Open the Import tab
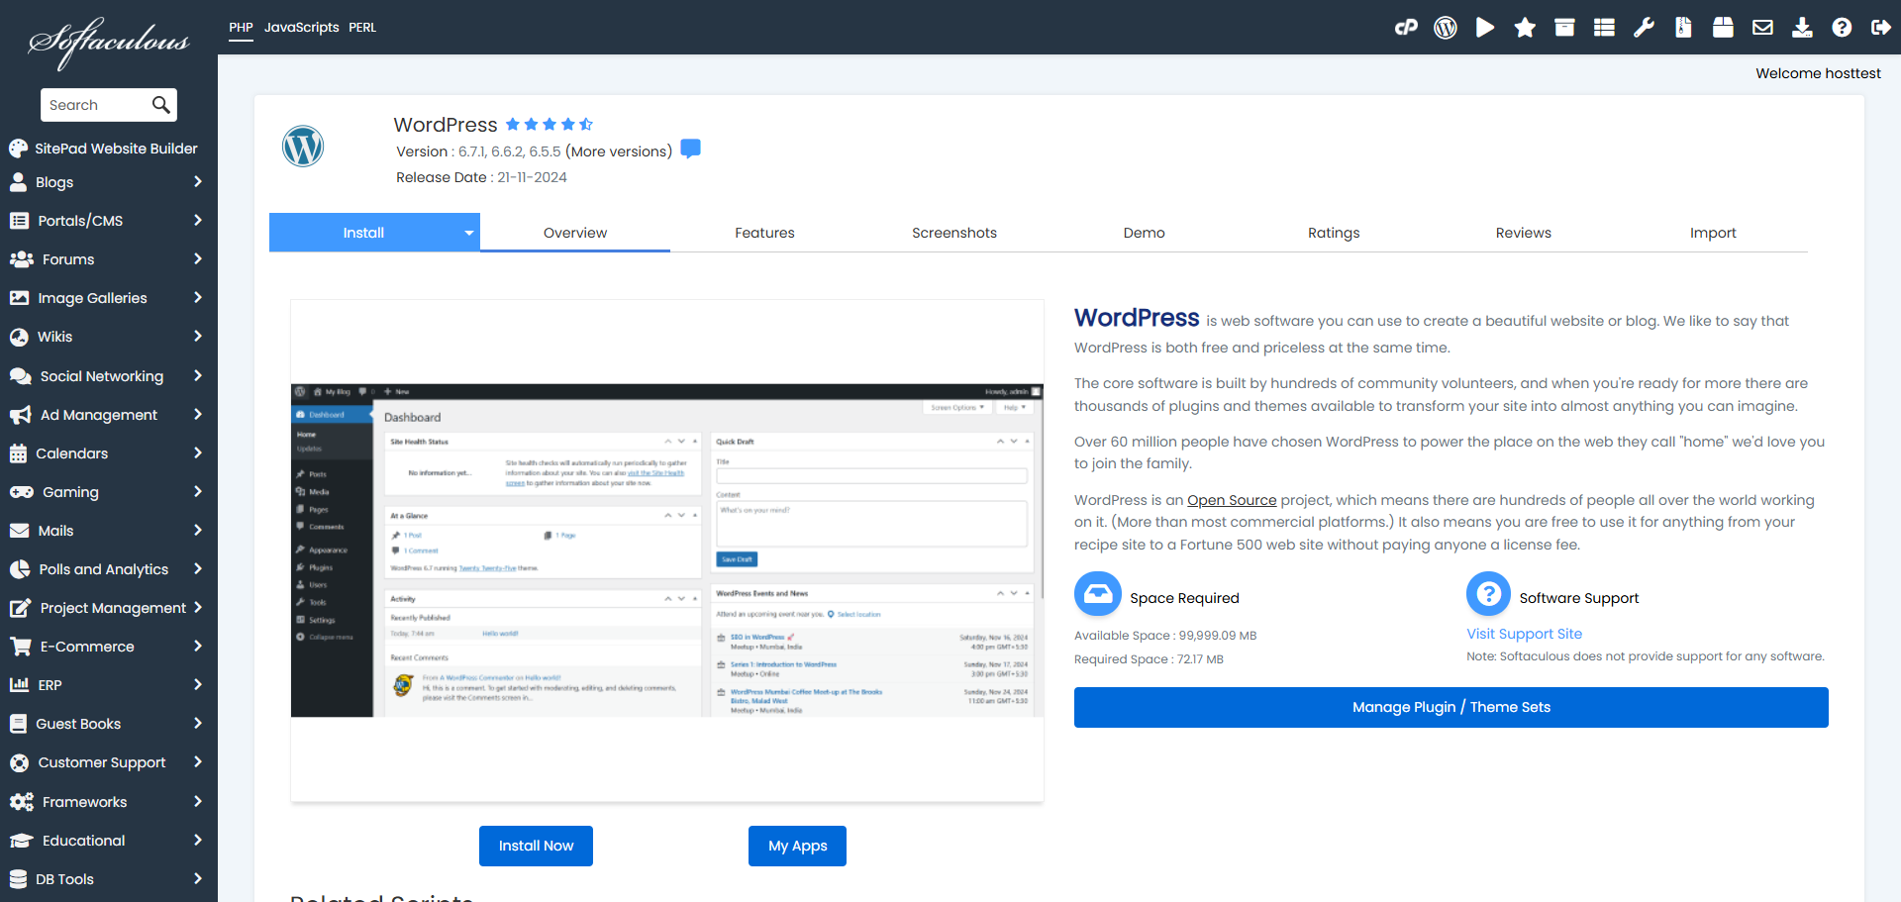This screenshot has height=902, width=1901. [x=1713, y=233]
